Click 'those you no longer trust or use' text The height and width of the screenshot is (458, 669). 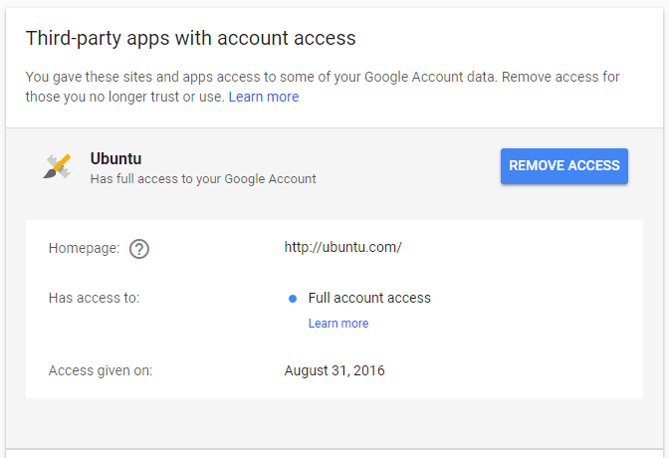[x=124, y=97]
